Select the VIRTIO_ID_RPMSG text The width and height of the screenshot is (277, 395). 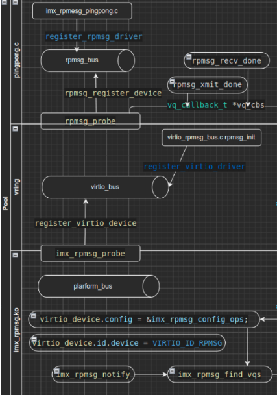coord(187,343)
